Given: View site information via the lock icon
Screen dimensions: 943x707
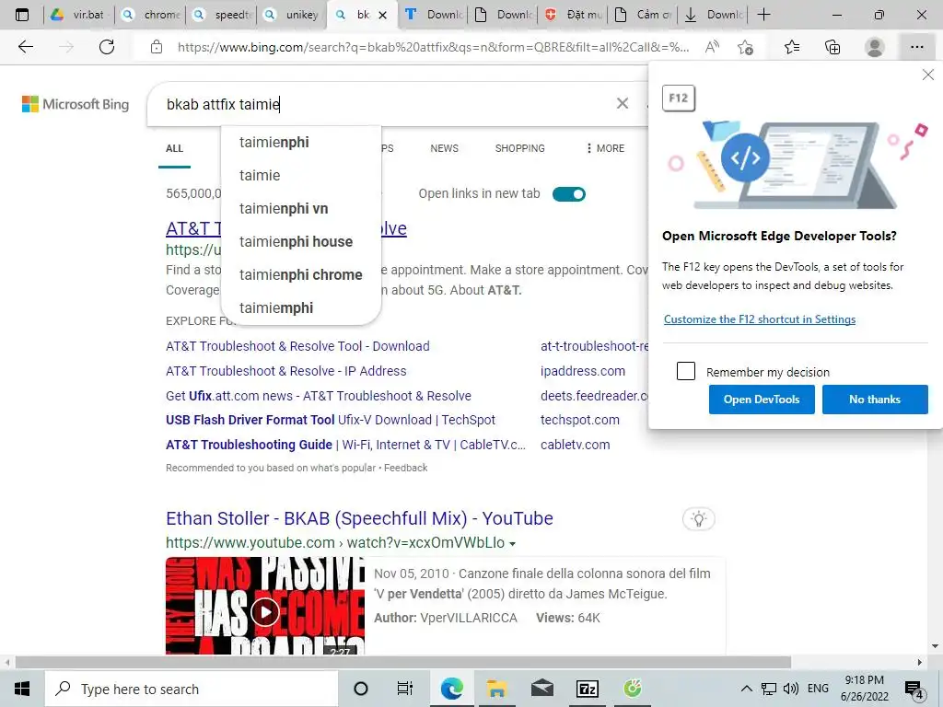Looking at the screenshot, I should coord(157,47).
